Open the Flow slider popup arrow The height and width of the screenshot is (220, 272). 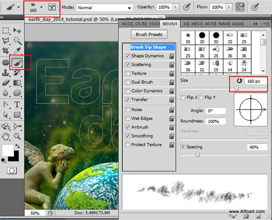(229, 7)
